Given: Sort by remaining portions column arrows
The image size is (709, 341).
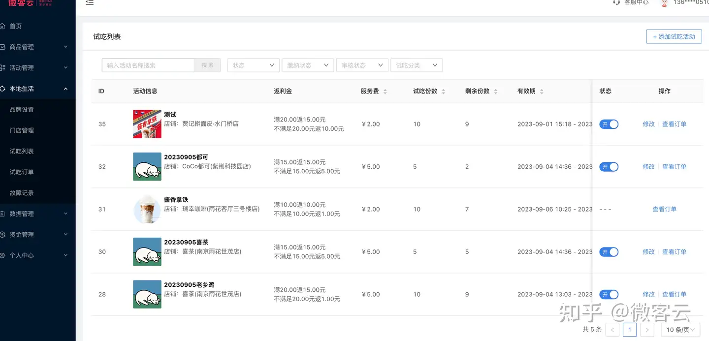Looking at the screenshot, I should (x=495, y=92).
